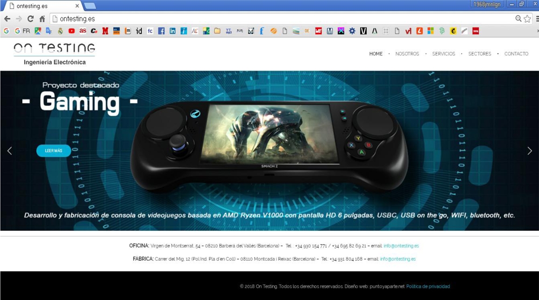Click the YouTube bookmark icon
This screenshot has height=300, width=539.
tap(71, 31)
